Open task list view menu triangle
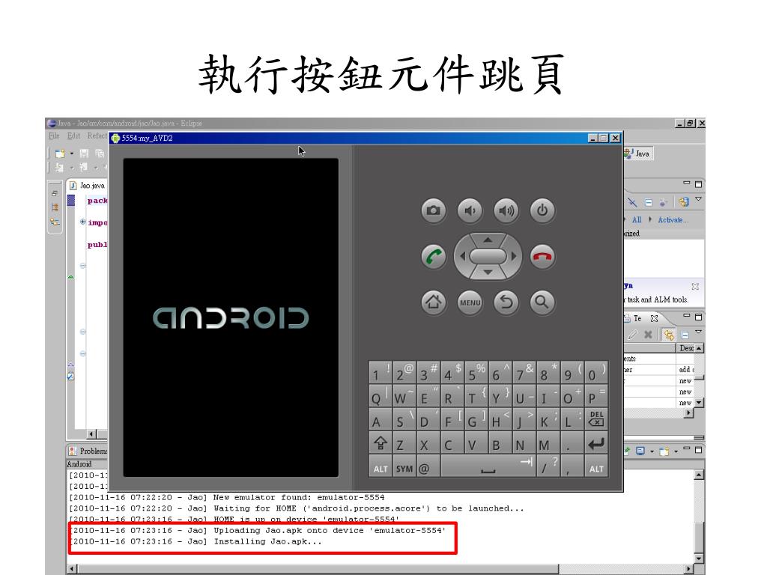 pyautogui.click(x=699, y=198)
